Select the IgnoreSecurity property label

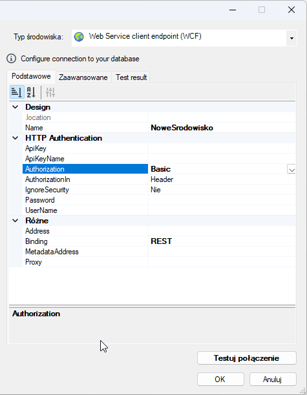pos(47,190)
